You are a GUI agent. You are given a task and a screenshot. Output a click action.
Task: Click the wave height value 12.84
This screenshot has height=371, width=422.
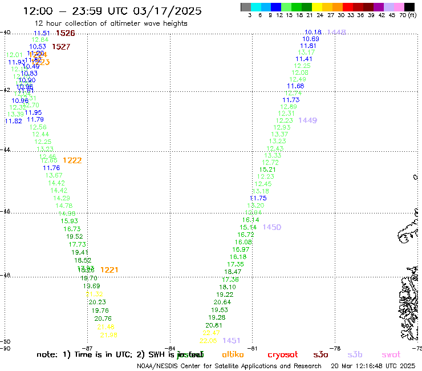(40, 40)
